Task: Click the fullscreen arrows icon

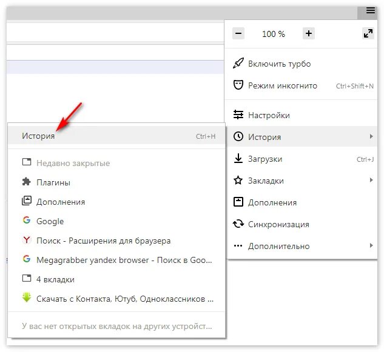Action: (368, 33)
